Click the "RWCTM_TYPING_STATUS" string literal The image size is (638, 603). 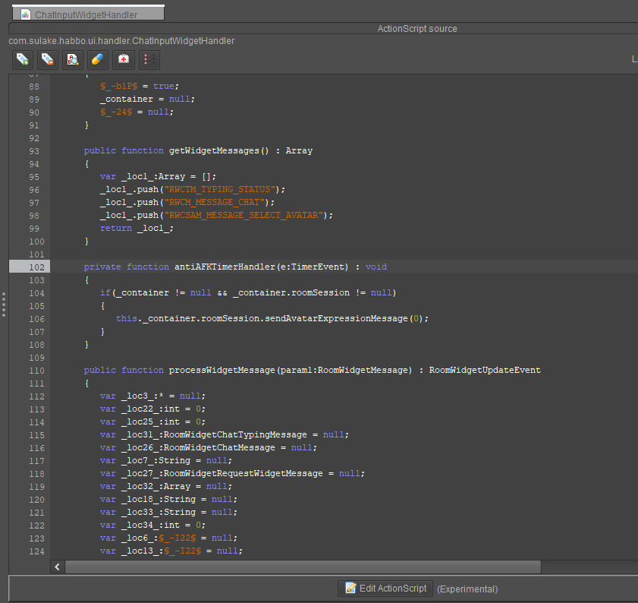[x=220, y=189]
